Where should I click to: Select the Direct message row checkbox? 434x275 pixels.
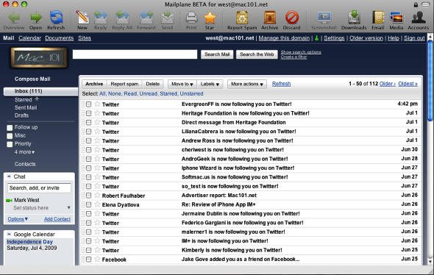88,123
